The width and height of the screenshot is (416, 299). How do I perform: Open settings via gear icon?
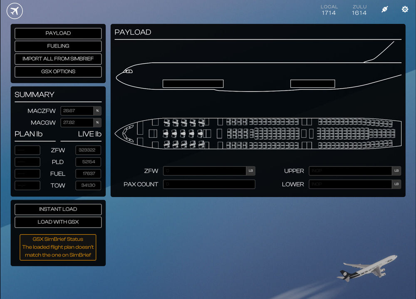[x=405, y=9]
